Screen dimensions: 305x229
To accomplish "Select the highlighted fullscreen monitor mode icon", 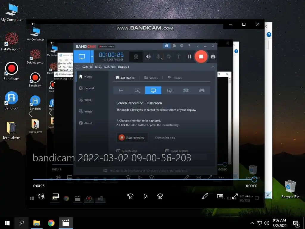I will click(153, 90).
